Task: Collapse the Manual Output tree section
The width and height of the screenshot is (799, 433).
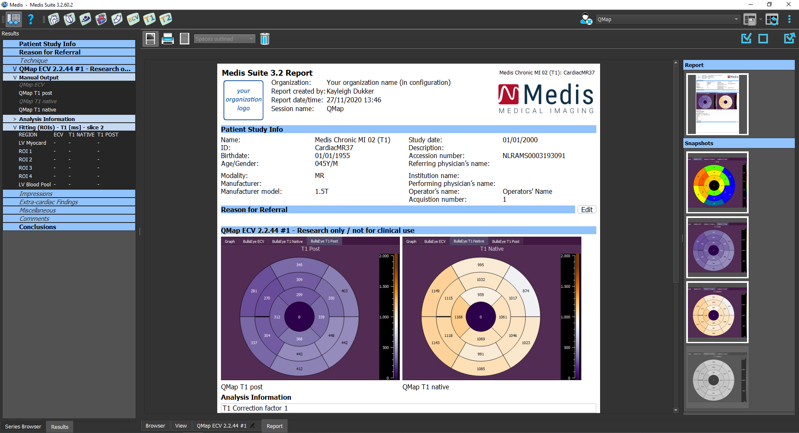Action: [x=15, y=78]
